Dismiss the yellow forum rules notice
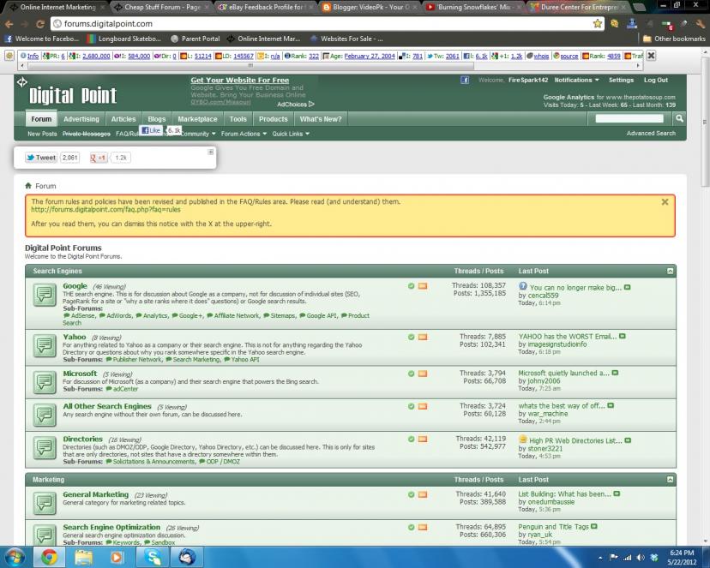The width and height of the screenshot is (710, 568). pyautogui.click(x=665, y=202)
